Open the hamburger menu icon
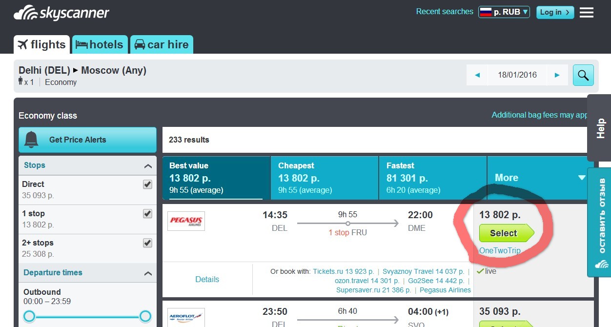This screenshot has height=327, width=611. [x=586, y=12]
